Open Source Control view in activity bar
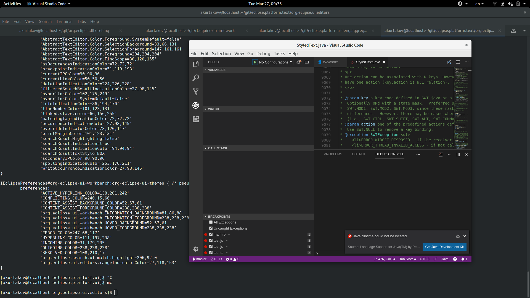Screen dimensions: 530x298 coord(196,92)
